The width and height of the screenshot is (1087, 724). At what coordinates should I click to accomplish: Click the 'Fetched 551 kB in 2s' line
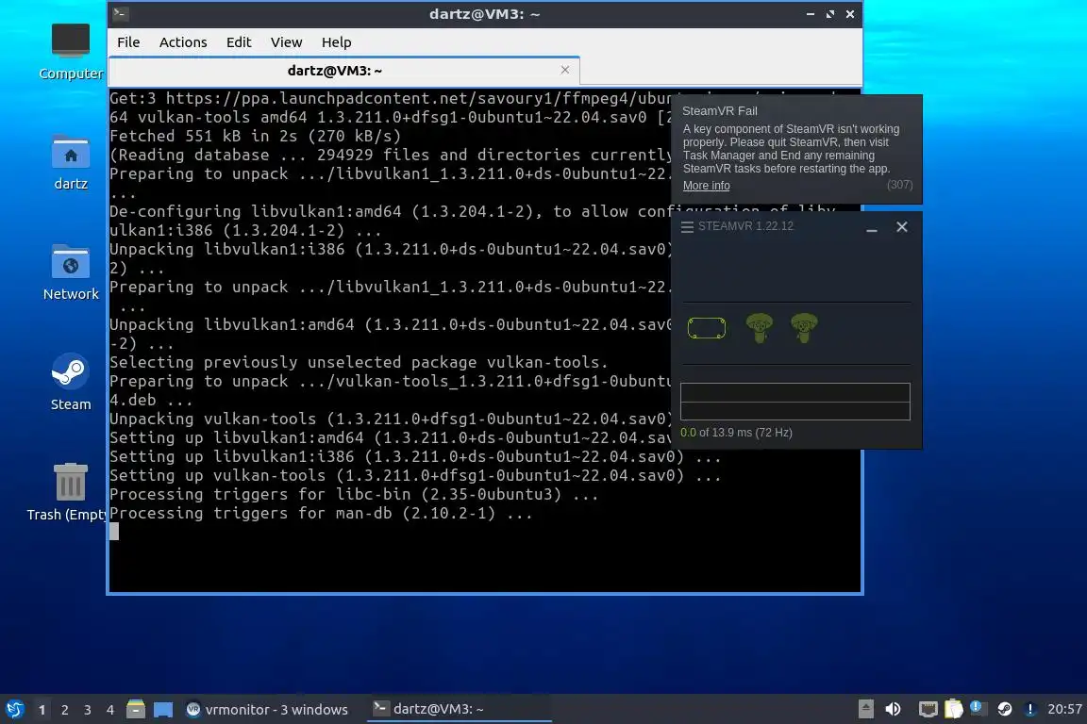255,136
